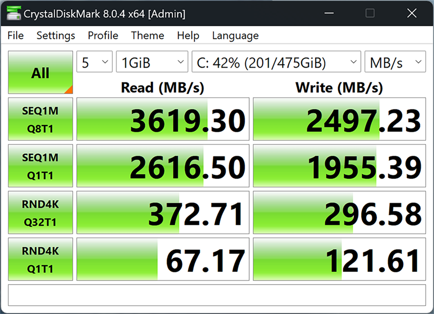Maximize the CrystalDiskMark window
434x314 pixels.
(370, 13)
